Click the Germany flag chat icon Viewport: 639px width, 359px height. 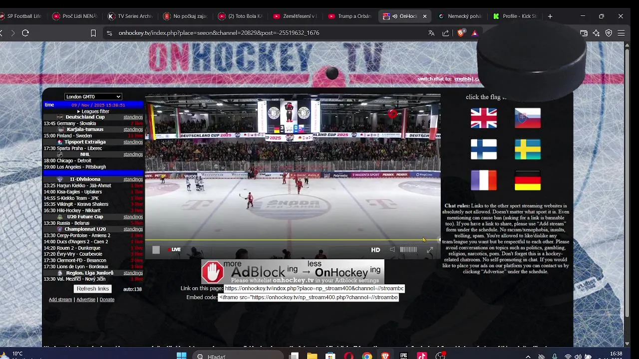point(528,180)
